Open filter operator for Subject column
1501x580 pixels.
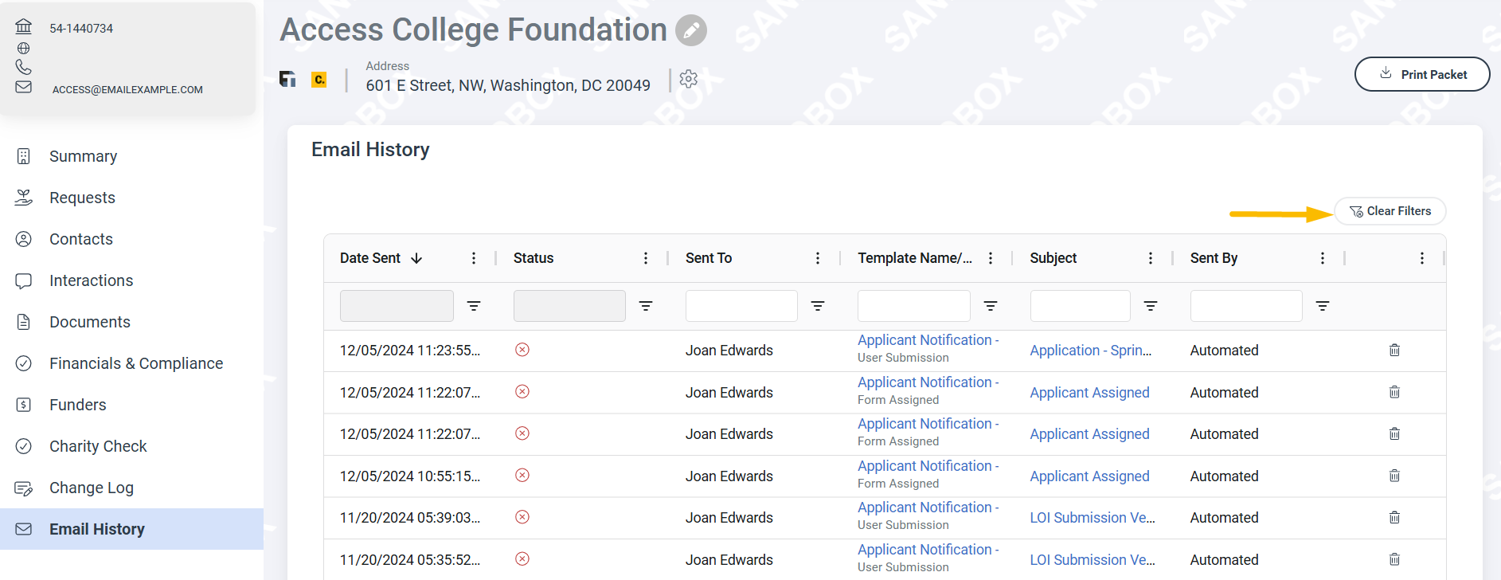tap(1151, 306)
